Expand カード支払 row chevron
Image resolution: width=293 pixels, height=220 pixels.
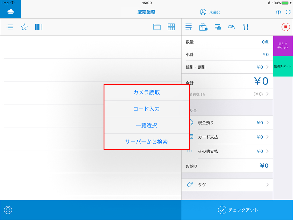[268, 137]
